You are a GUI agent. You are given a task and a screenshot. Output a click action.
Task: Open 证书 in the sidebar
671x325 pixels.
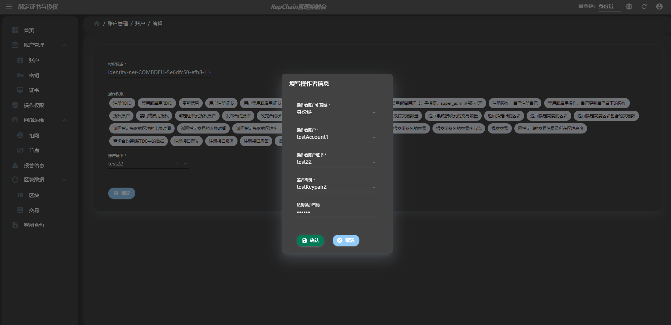[34, 90]
